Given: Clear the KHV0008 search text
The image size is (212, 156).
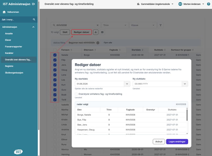Looking at the screenshot, I should pyautogui.click(x=98, y=25).
